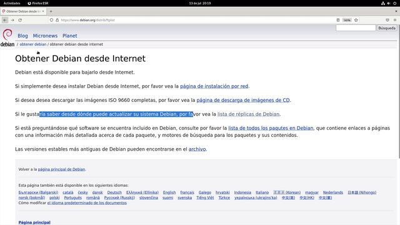Switch page language to Български (Balgarski)
Viewport: 400px width, 225px height.
(x=38, y=192)
